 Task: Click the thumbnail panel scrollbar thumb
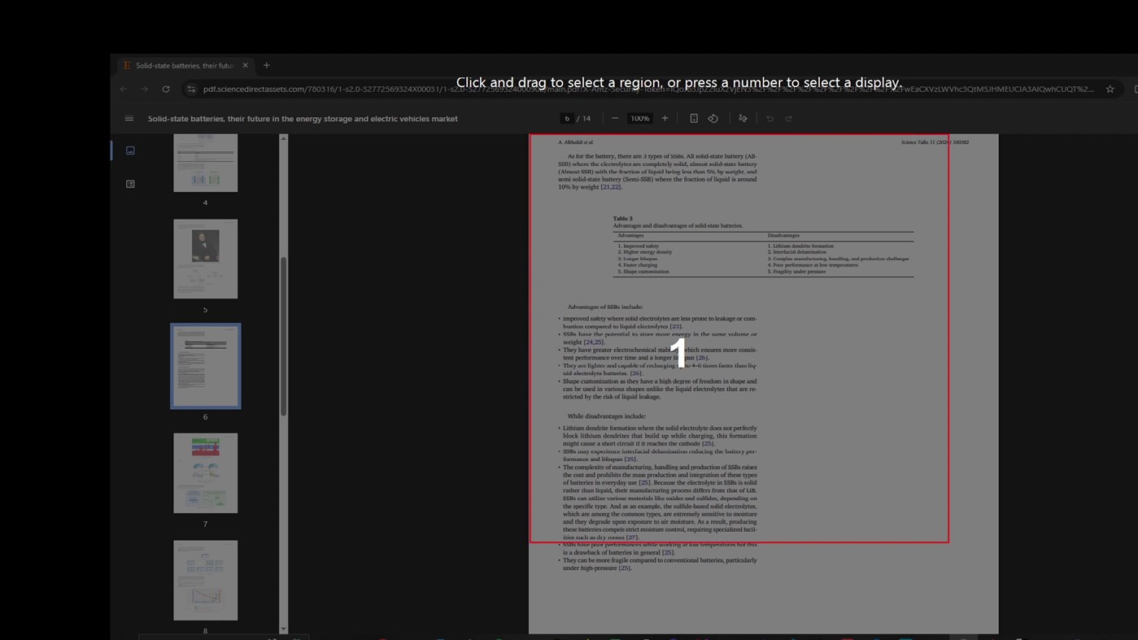(283, 336)
